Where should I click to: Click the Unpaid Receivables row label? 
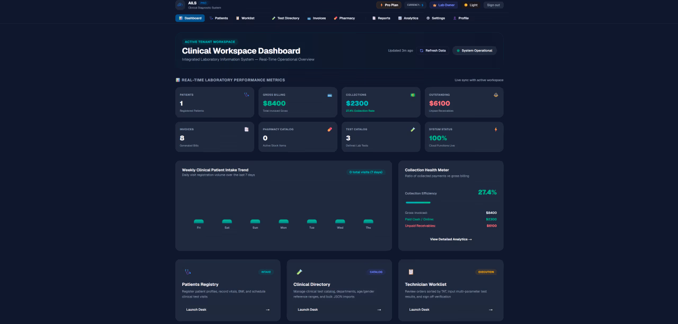click(420, 226)
